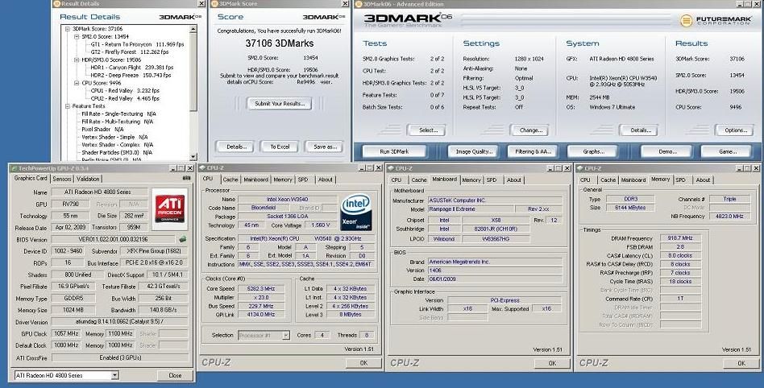Click the Save as button
Viewport: 764px width, 388px height.
pos(325,147)
